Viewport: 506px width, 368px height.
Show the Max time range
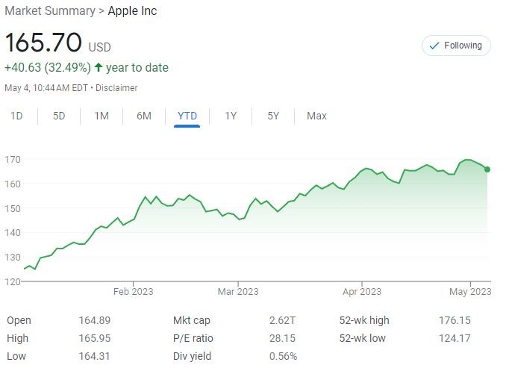316,116
